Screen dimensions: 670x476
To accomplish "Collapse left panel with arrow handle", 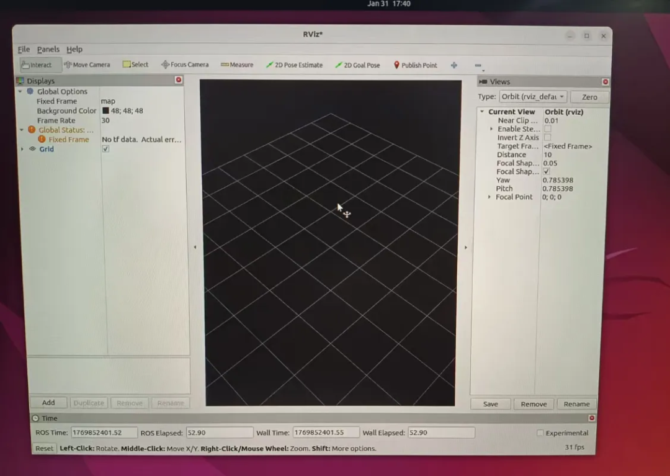I will click(195, 247).
